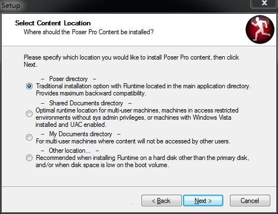The height and width of the screenshot is (214, 278).
Task: Click the 'Where should the Poser Pro Content be installed?' subtitle
Action: click(x=88, y=32)
